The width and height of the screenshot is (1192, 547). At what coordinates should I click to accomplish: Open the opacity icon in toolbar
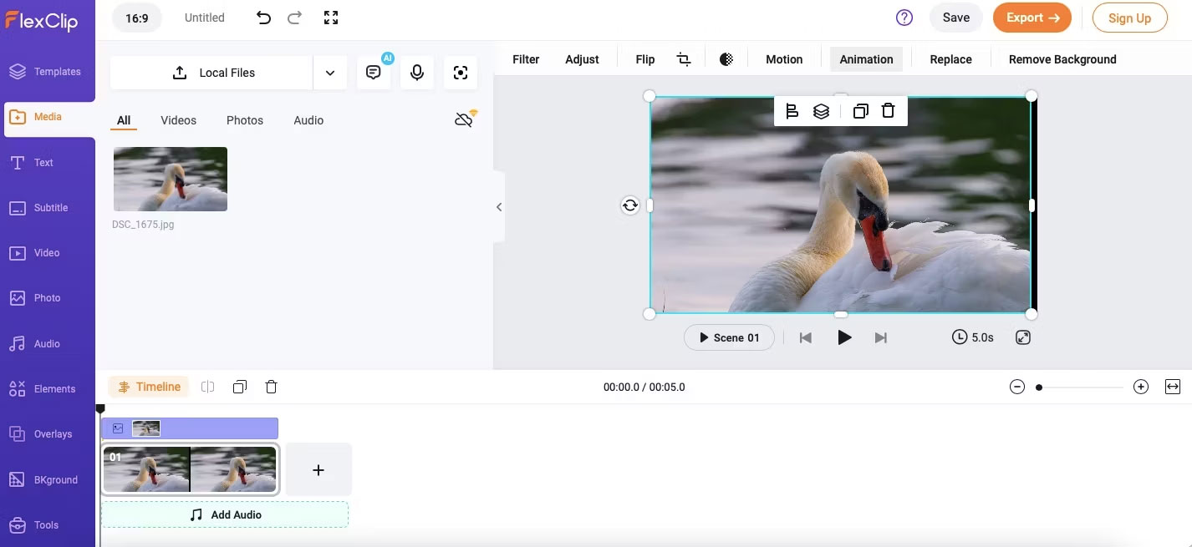[726, 59]
